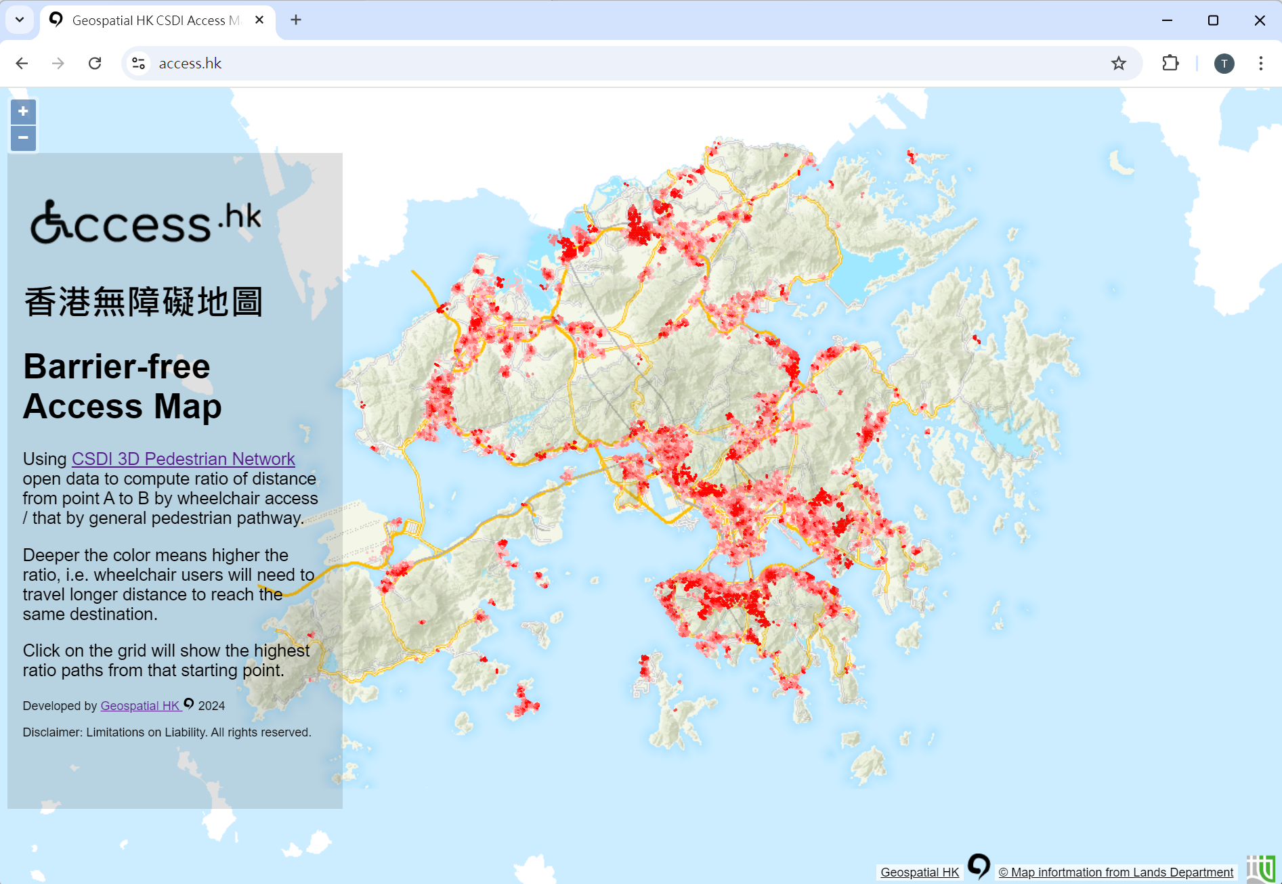Open the Extensions puzzle icon
This screenshot has width=1282, height=884.
coord(1170,64)
